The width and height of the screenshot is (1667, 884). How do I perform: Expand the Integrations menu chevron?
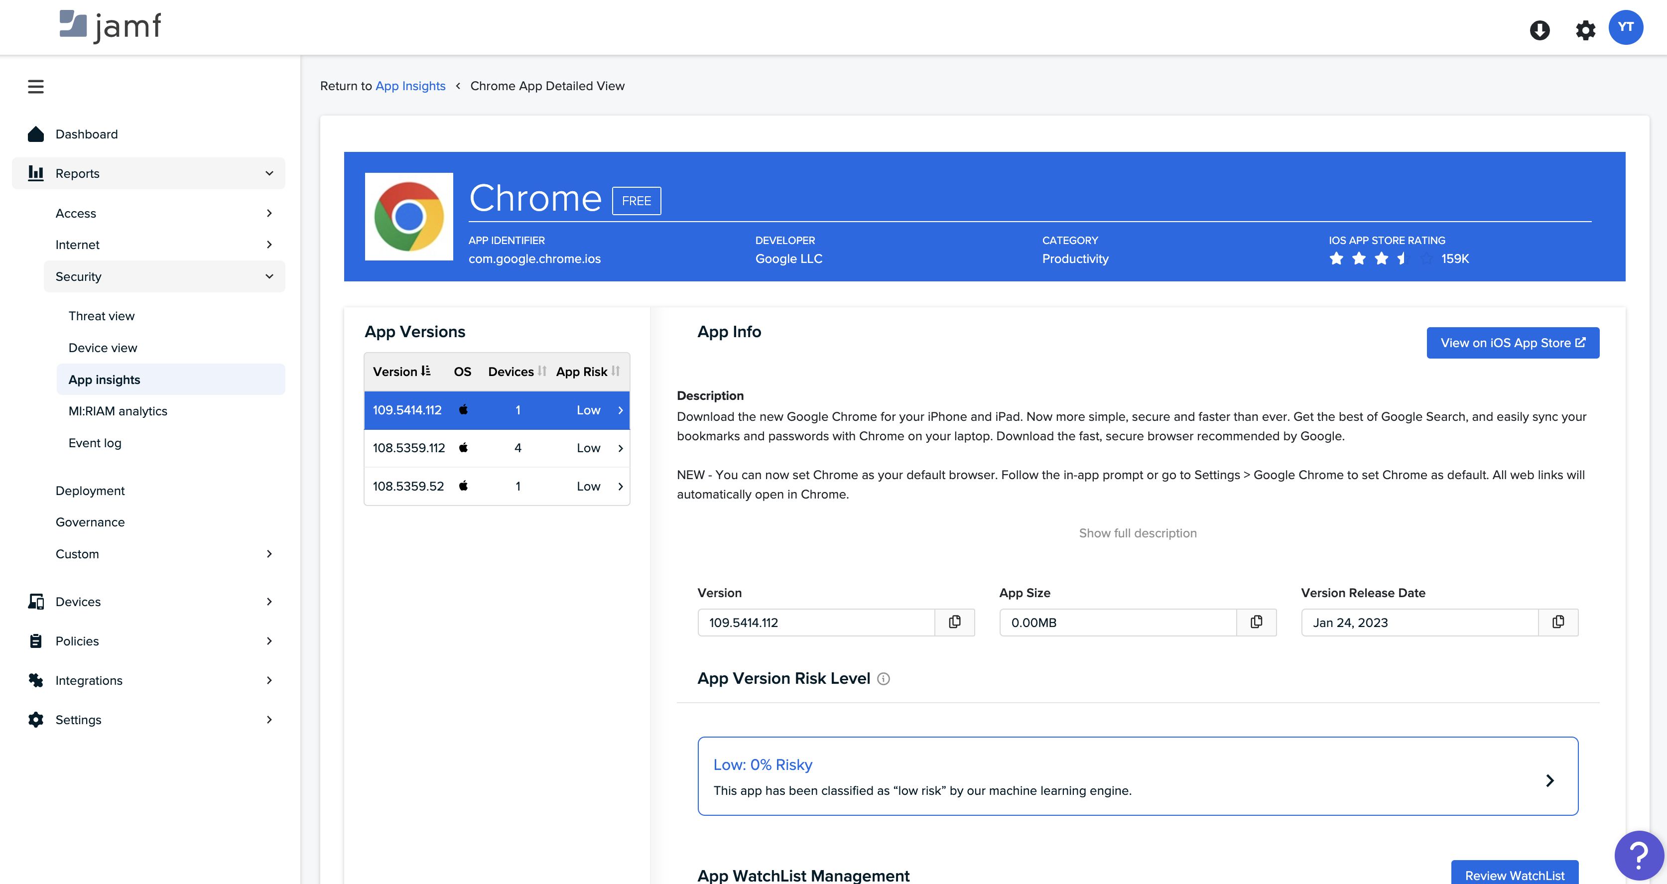(269, 680)
